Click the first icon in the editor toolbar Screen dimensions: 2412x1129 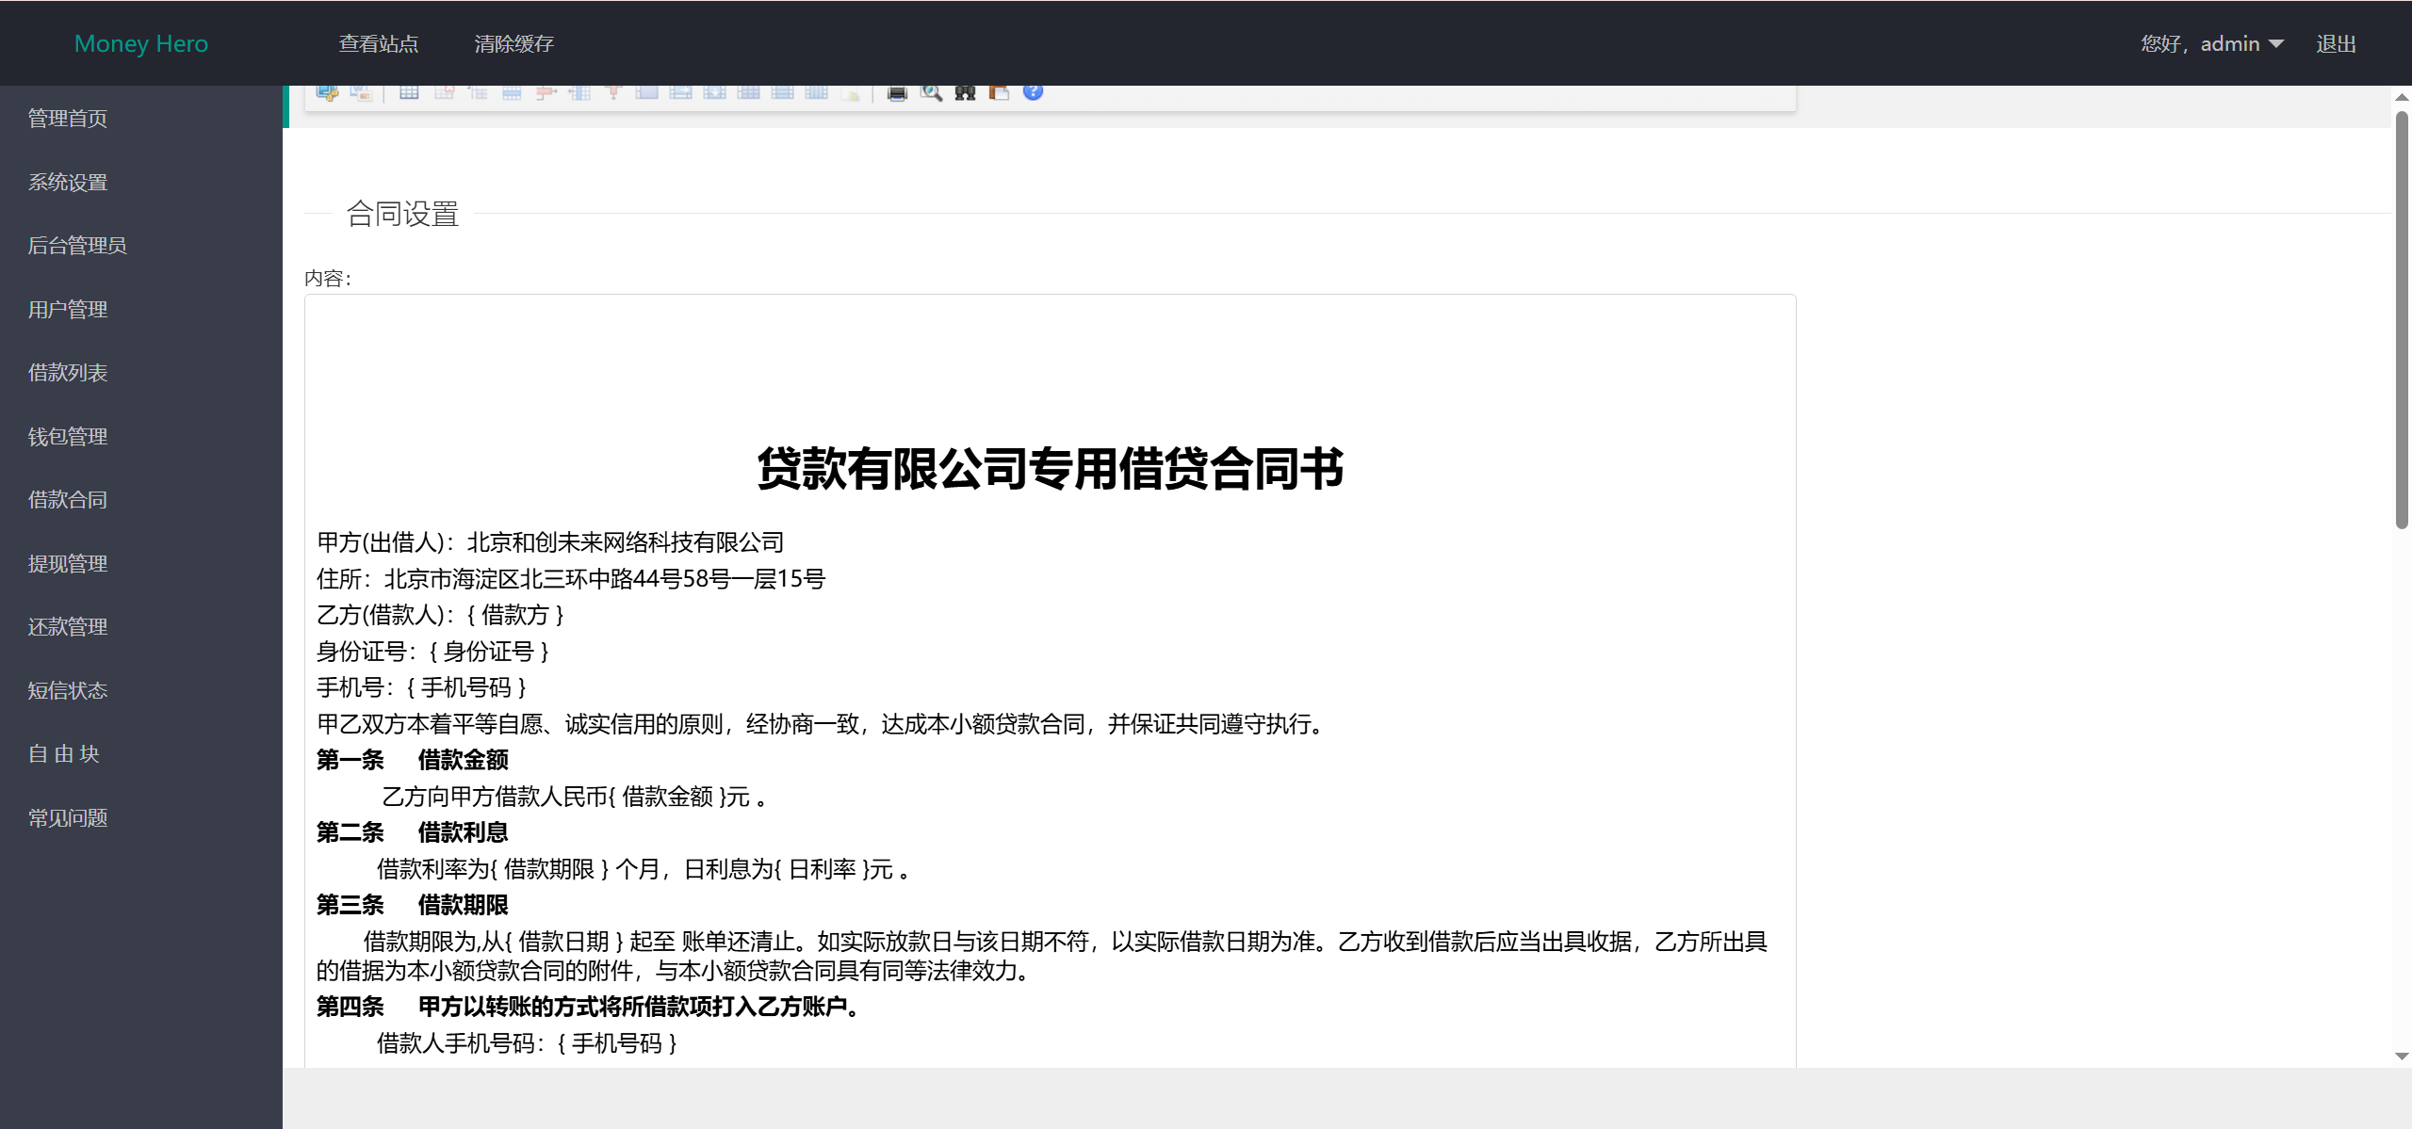327,92
